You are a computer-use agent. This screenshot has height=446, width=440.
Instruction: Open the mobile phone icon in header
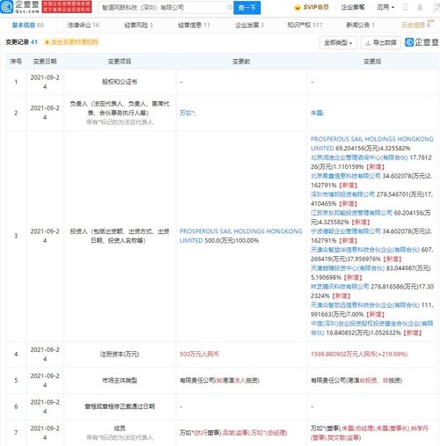(406, 7)
